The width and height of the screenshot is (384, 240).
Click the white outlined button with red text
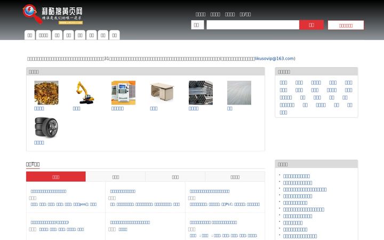point(346,25)
